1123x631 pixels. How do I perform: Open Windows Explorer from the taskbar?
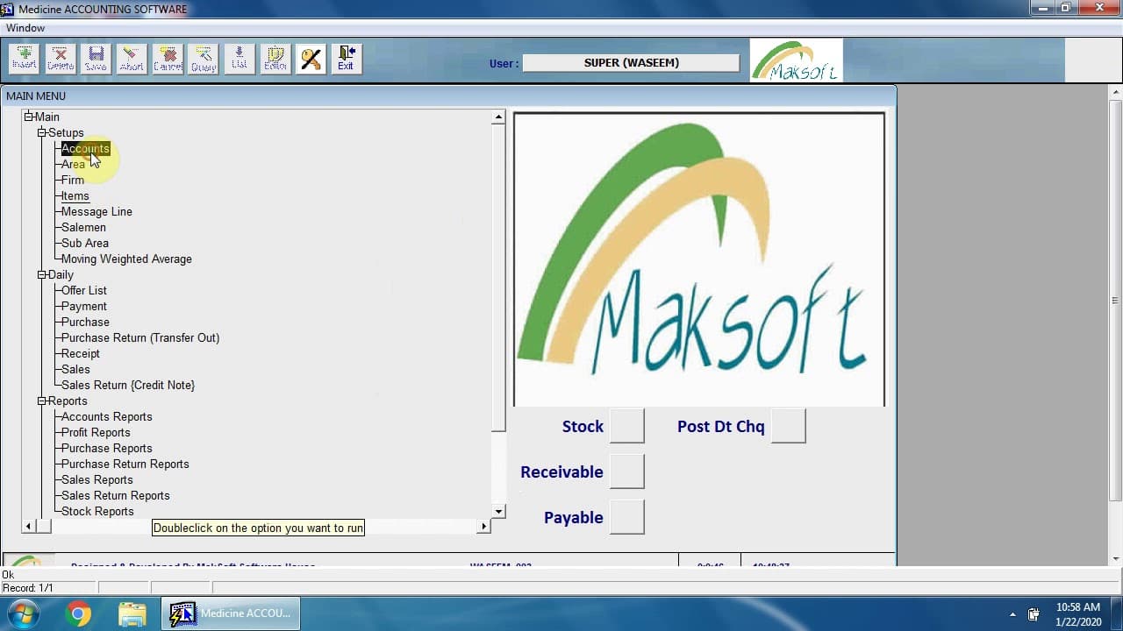(x=132, y=613)
